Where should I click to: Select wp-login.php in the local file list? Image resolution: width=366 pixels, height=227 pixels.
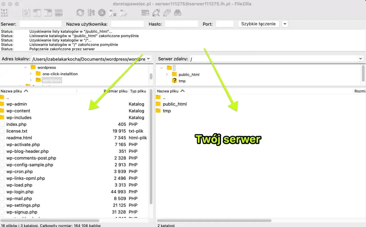click(x=19, y=192)
